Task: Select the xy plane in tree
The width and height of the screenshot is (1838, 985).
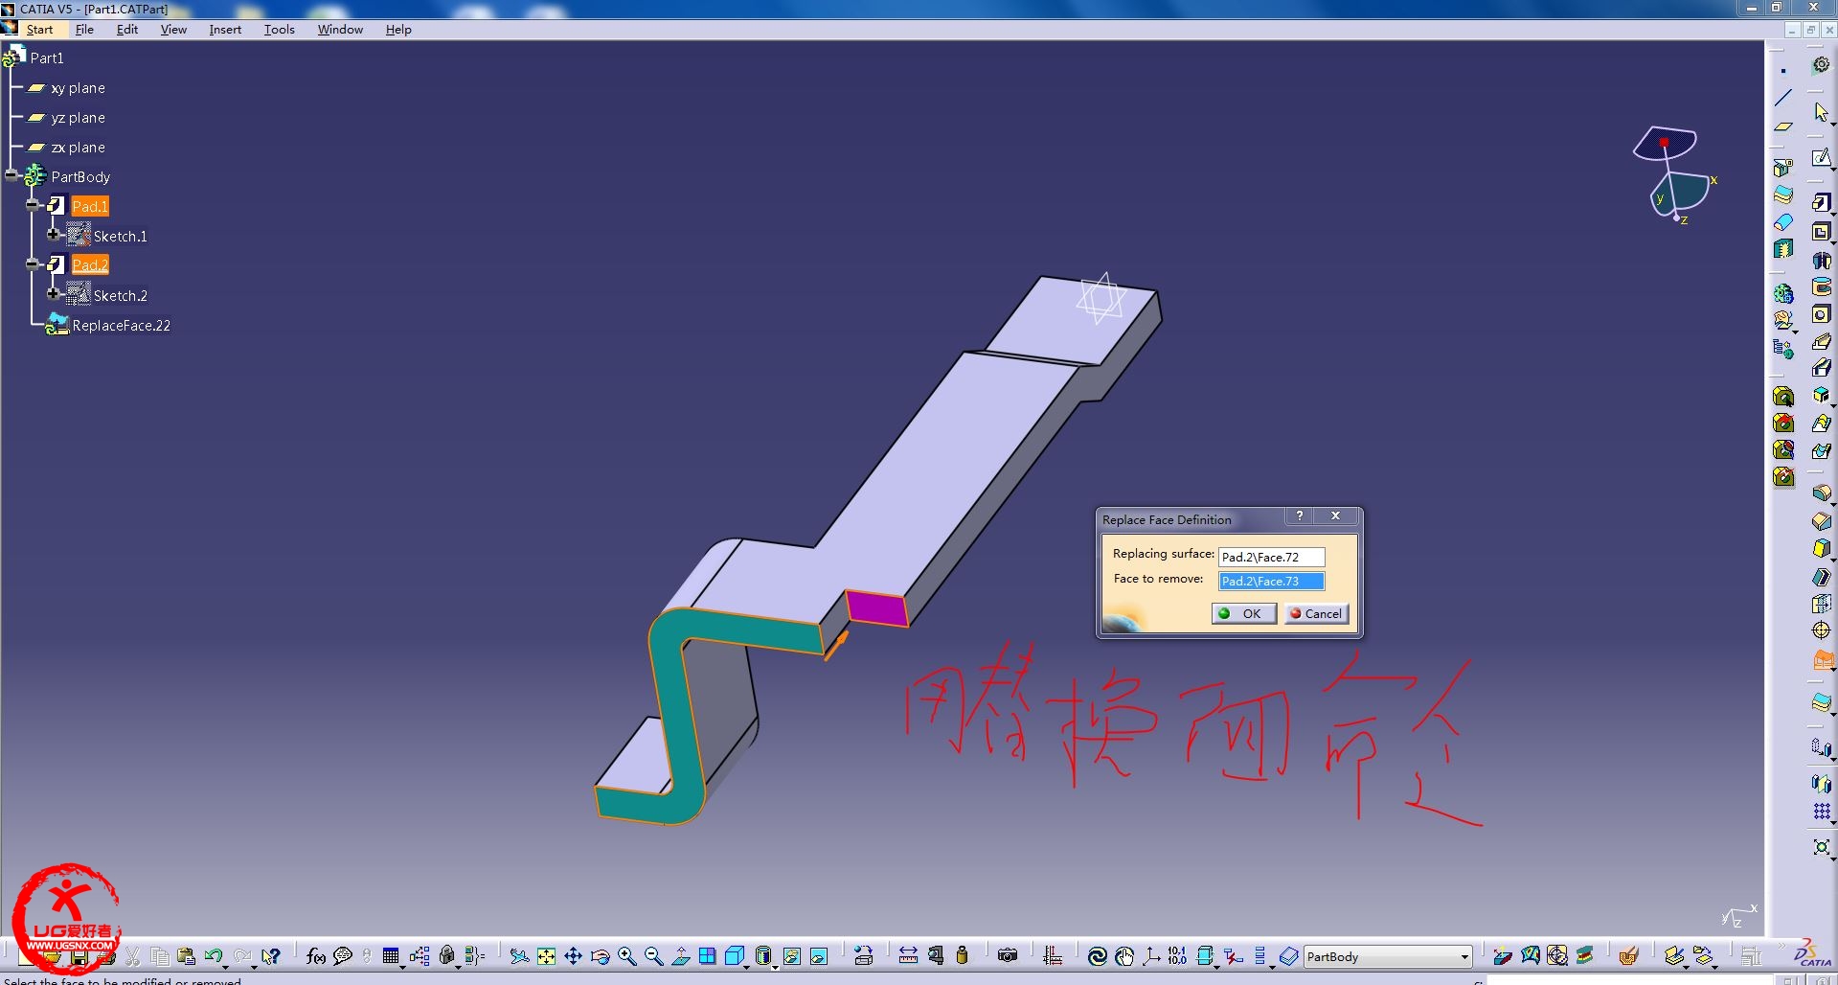Action: pos(78,88)
